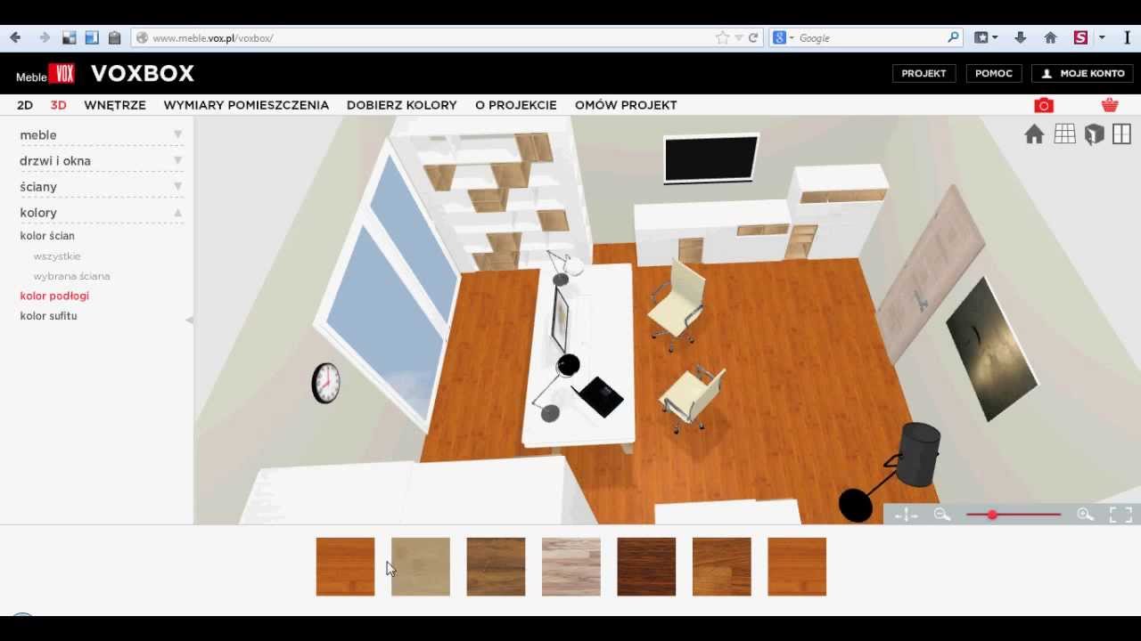Expand the drzwi i okna section

tap(102, 160)
